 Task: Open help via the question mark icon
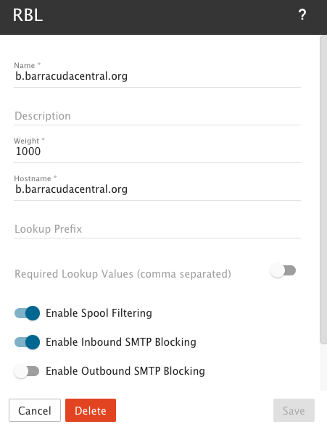tap(302, 14)
